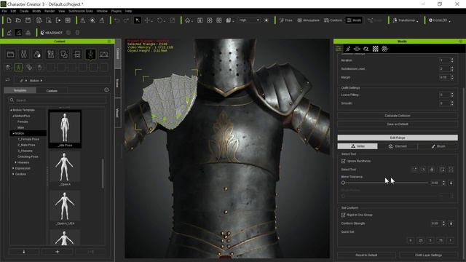Select the highlighted Select arrow tool
Image resolution: width=466 pixels, height=262 pixels.
pyautogui.click(x=138, y=20)
